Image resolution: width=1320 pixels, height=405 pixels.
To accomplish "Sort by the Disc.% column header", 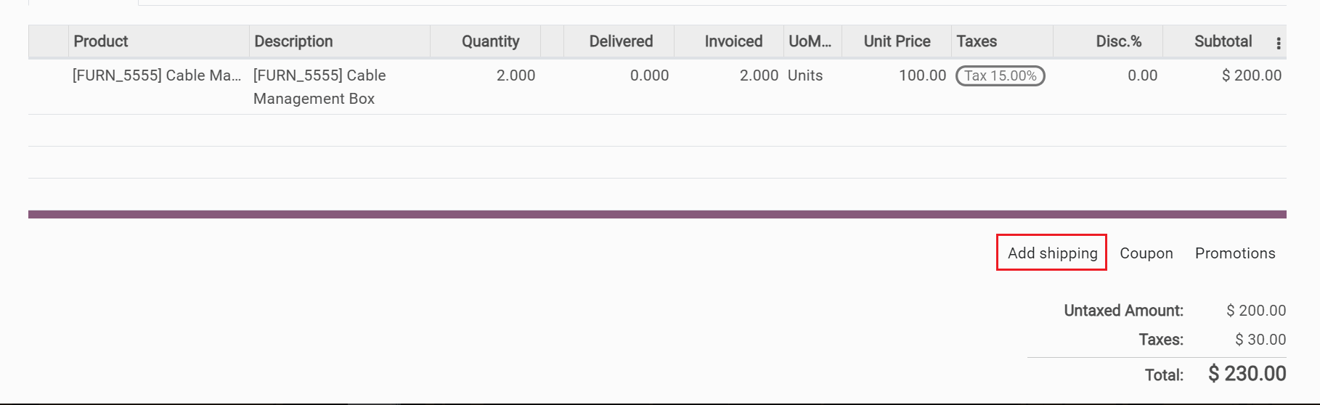I will coord(1118,41).
